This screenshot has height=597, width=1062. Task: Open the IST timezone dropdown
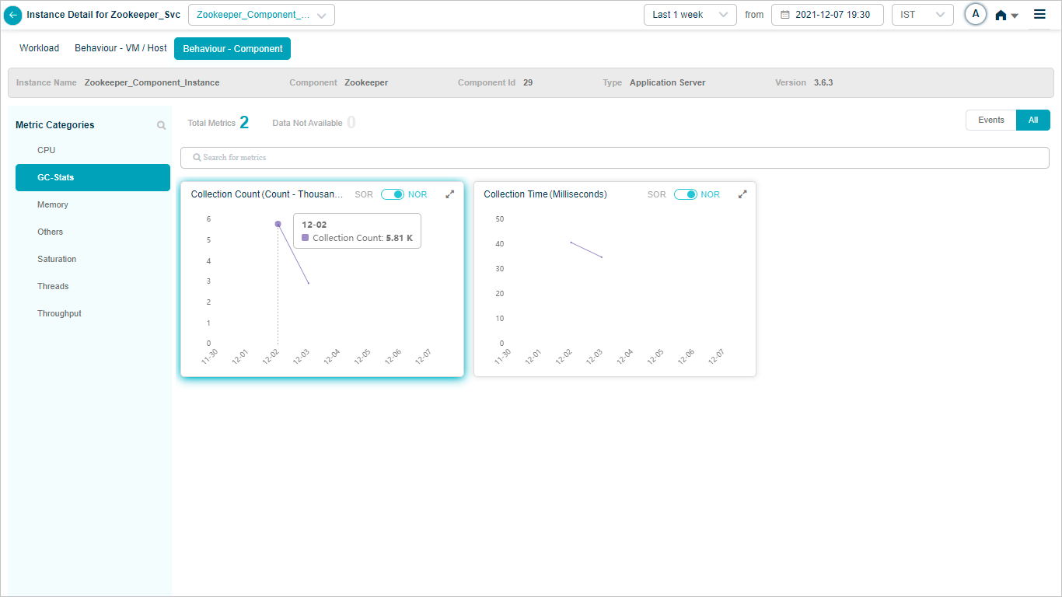tap(922, 15)
